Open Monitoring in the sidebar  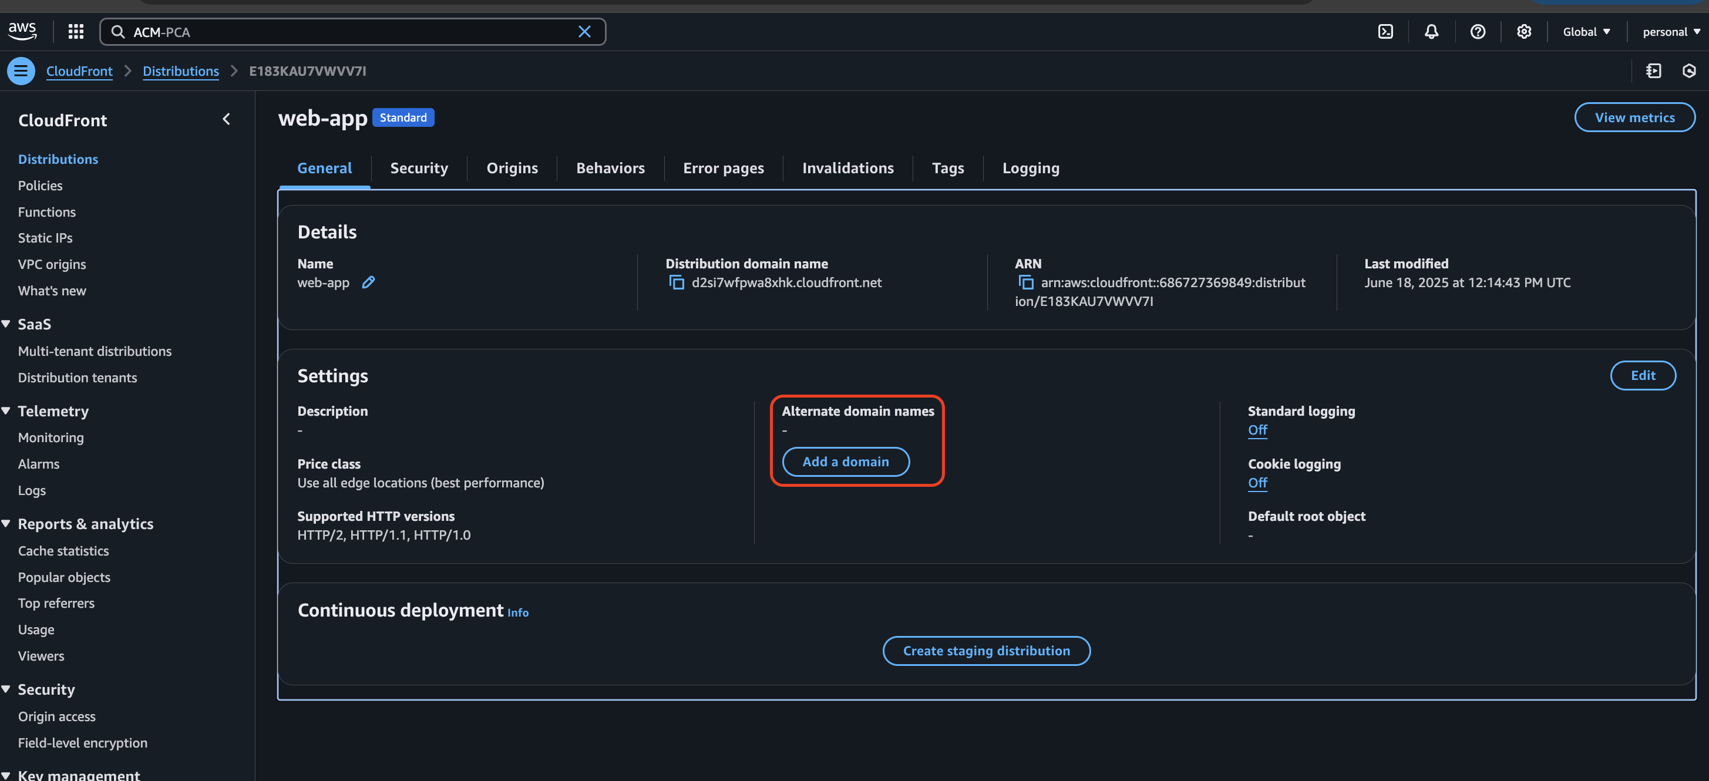pos(51,437)
